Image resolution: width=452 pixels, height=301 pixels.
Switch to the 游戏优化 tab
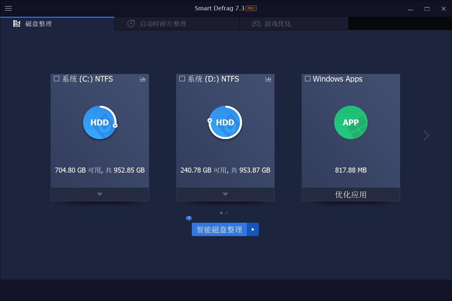click(294, 24)
